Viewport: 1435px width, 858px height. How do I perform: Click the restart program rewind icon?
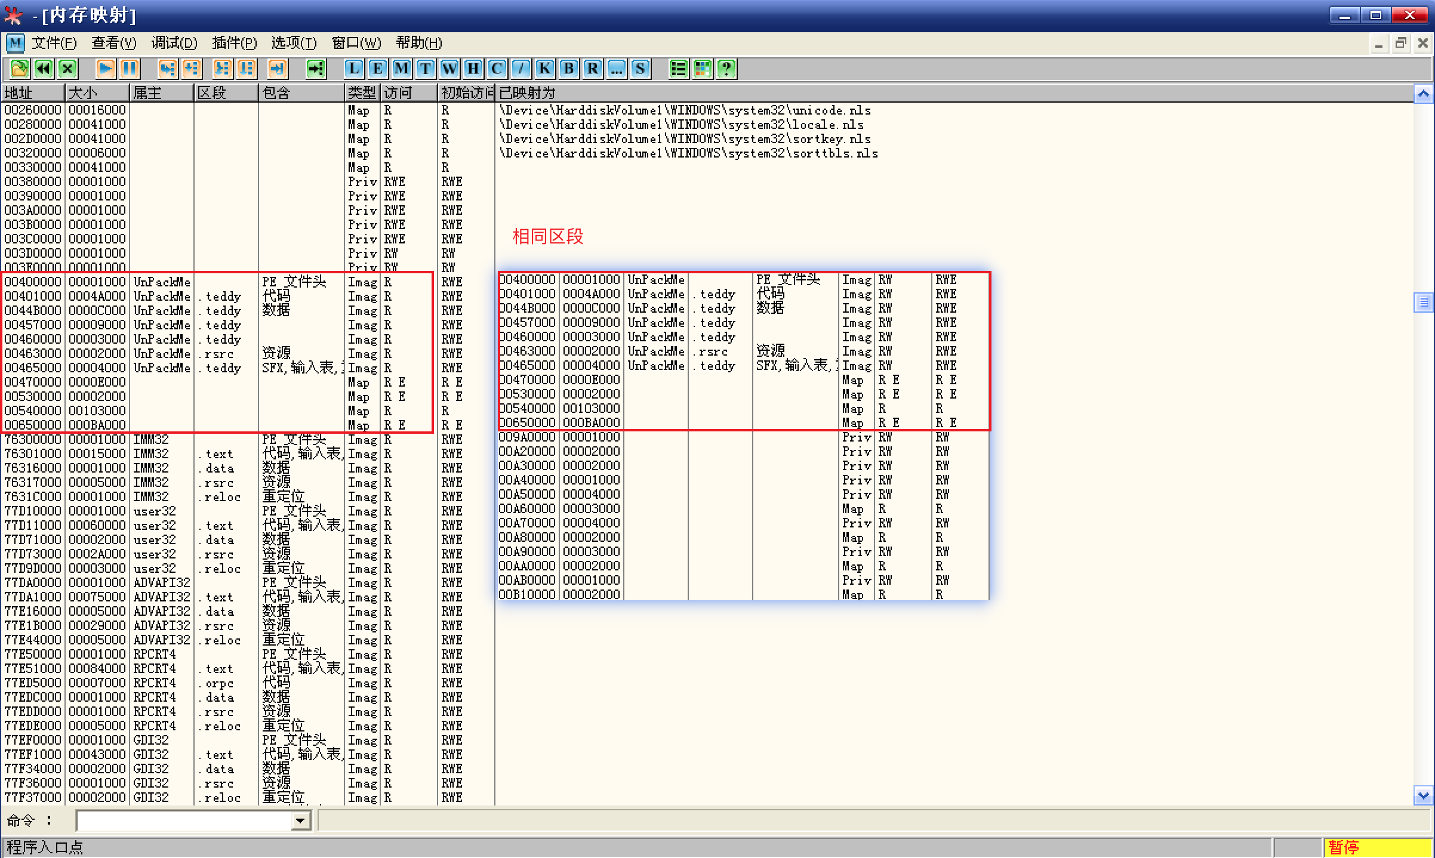click(x=44, y=69)
